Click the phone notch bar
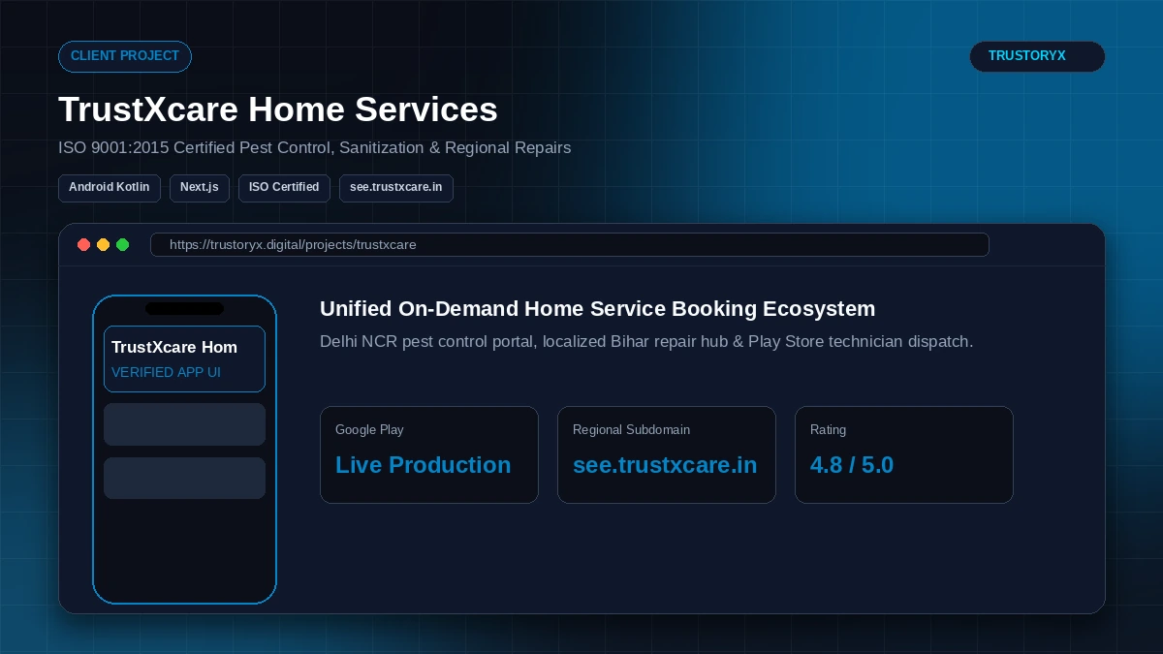The image size is (1163, 654). (184, 309)
